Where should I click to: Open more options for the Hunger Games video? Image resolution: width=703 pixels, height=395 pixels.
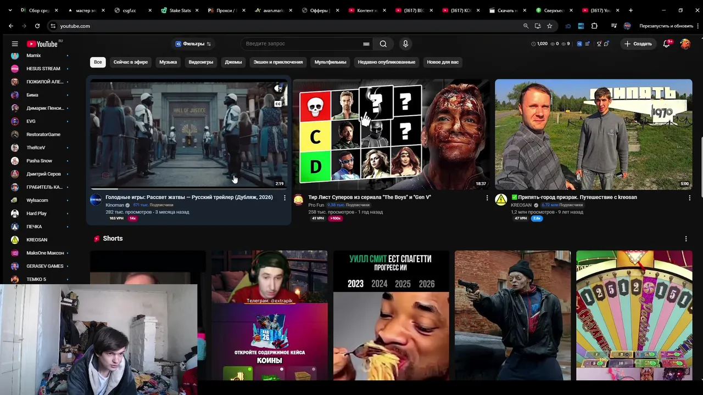(x=284, y=198)
